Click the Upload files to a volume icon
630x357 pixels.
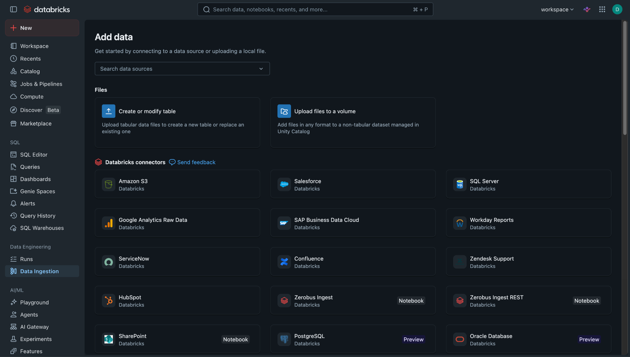coord(284,111)
